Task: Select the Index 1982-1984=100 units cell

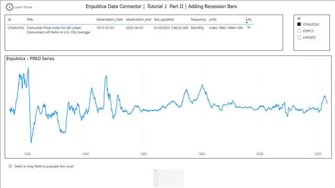Action: tap(226, 28)
